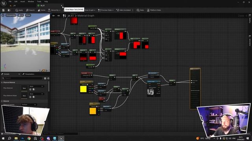Open the Details settings gear
The width and height of the screenshot is (252, 141).
(x=48, y=78)
